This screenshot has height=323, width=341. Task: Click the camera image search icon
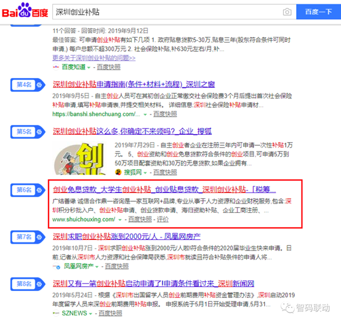[287, 12]
